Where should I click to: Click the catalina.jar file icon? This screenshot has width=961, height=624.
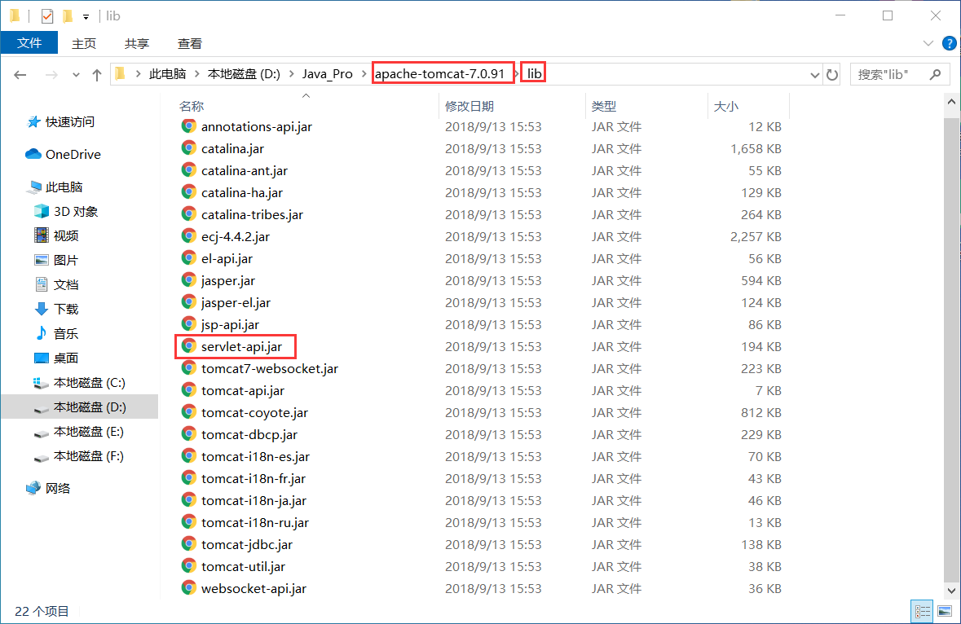click(189, 148)
